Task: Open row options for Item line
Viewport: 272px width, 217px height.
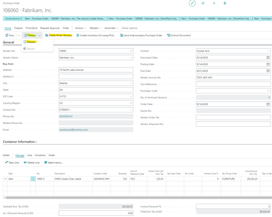Action: [x=33, y=179]
